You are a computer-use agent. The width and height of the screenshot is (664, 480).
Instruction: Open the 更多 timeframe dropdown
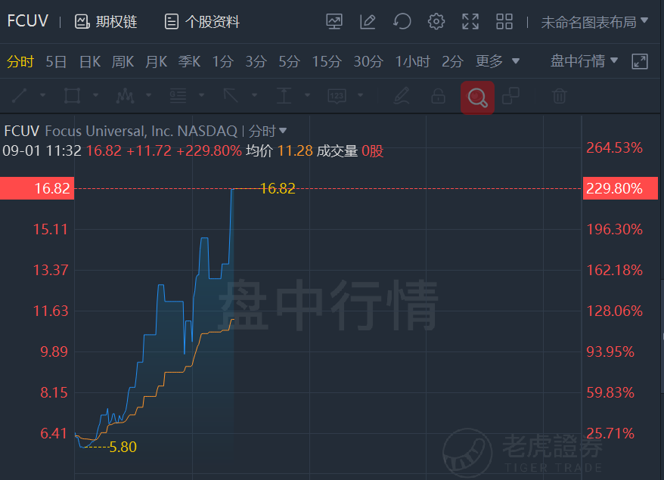point(498,61)
